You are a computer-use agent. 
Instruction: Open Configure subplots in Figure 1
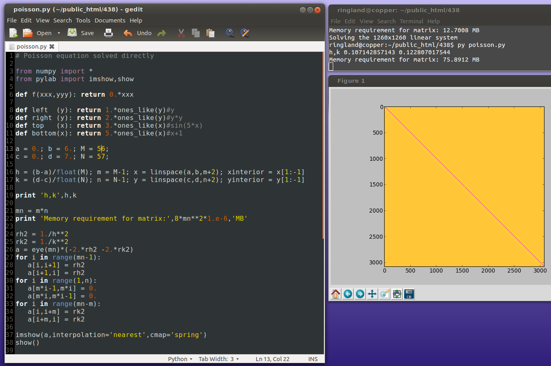397,294
